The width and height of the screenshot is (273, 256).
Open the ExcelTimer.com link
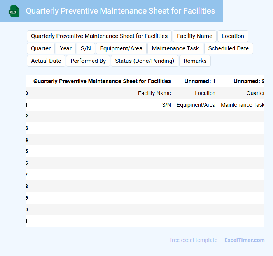tap(244, 240)
